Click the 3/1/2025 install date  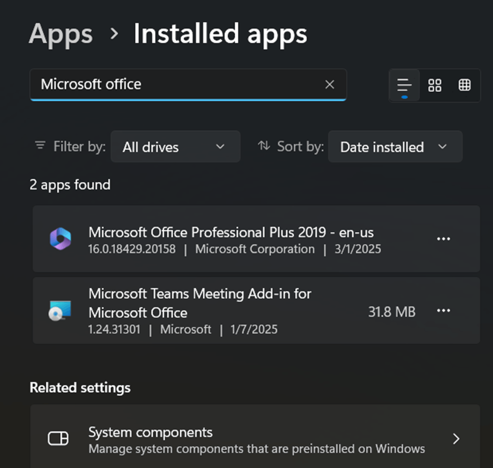click(358, 249)
